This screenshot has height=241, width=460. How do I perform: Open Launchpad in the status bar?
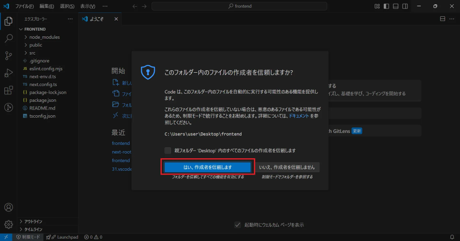62,237
